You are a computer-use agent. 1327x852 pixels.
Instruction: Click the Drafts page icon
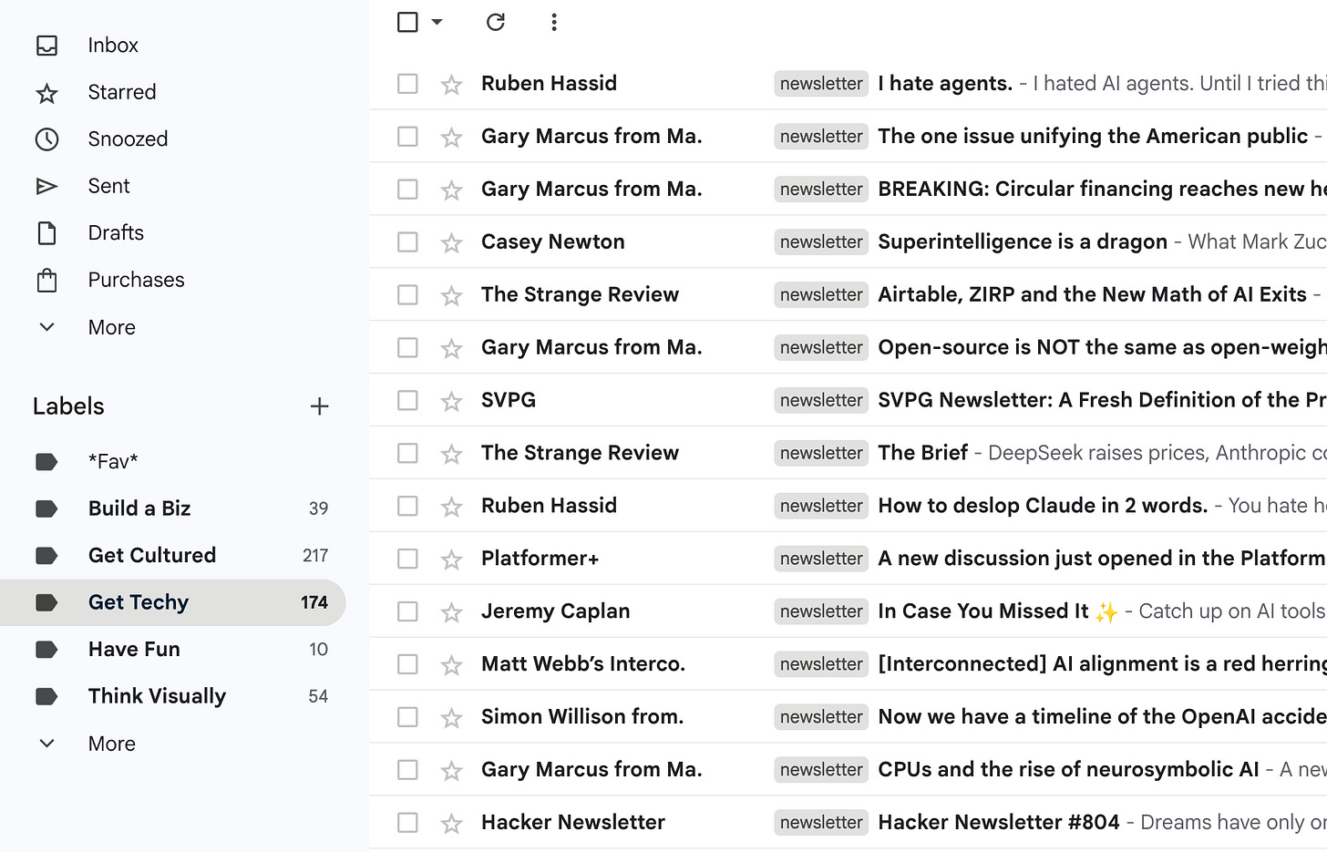pyautogui.click(x=46, y=233)
